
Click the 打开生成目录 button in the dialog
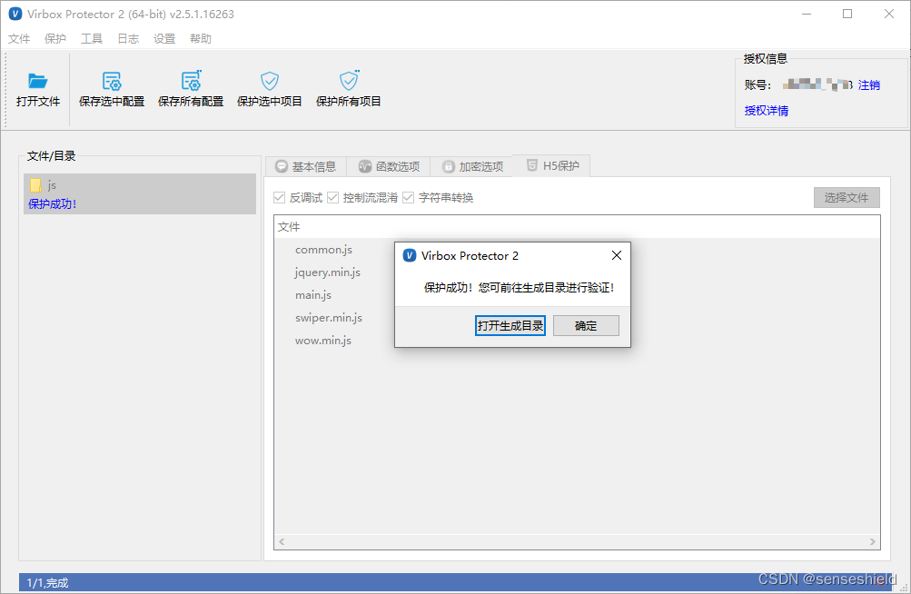510,325
